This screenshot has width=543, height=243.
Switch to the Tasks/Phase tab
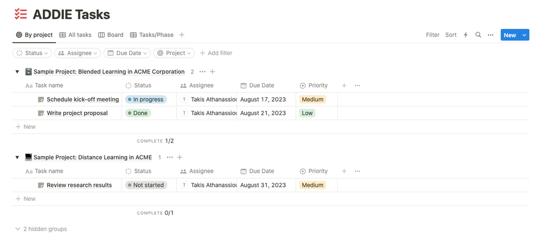click(152, 35)
